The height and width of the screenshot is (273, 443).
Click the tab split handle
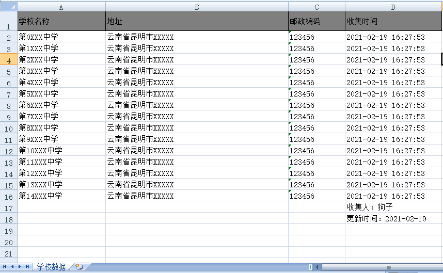click(311, 267)
